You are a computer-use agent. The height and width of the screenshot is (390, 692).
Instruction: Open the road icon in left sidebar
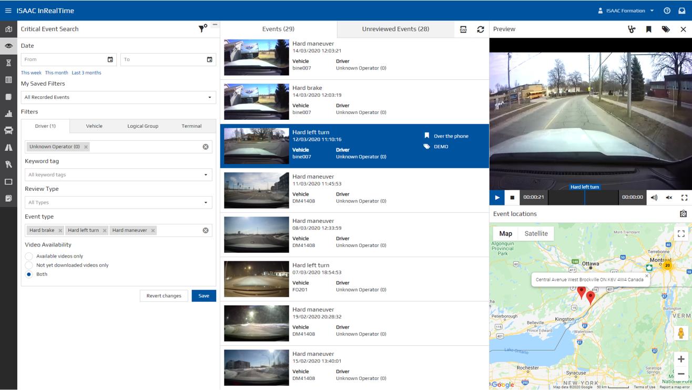coord(8,148)
